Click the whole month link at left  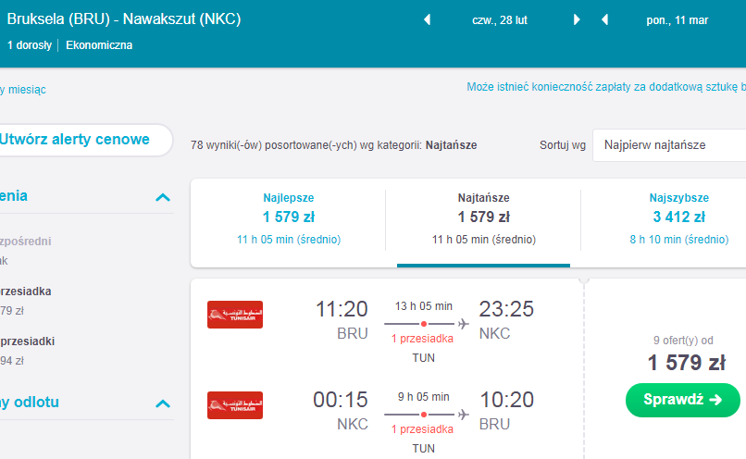coord(23,90)
